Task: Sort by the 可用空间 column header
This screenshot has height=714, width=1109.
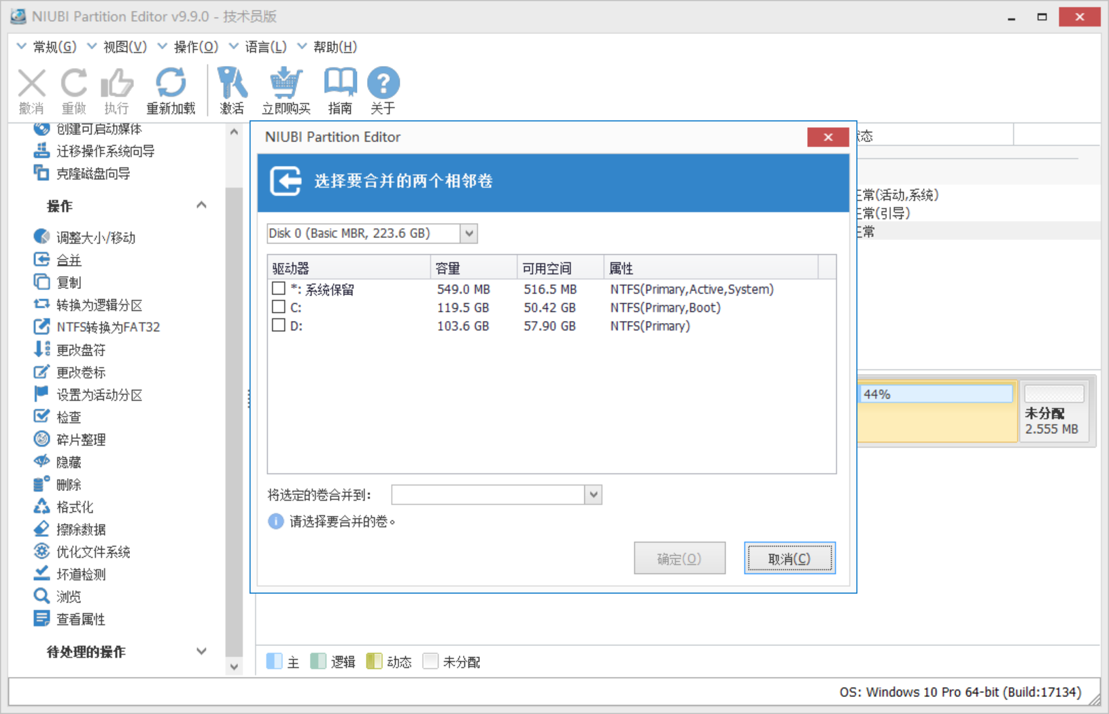Action: click(x=560, y=268)
